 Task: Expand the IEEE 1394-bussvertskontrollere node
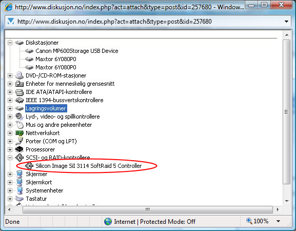[10, 100]
